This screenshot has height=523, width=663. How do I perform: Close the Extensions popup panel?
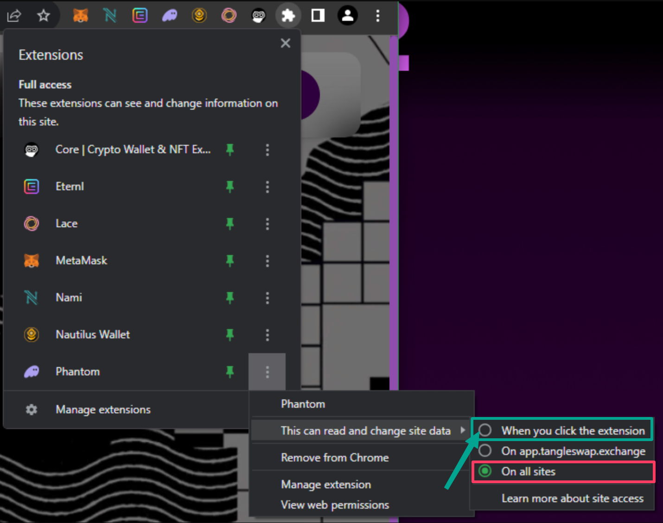(x=286, y=43)
